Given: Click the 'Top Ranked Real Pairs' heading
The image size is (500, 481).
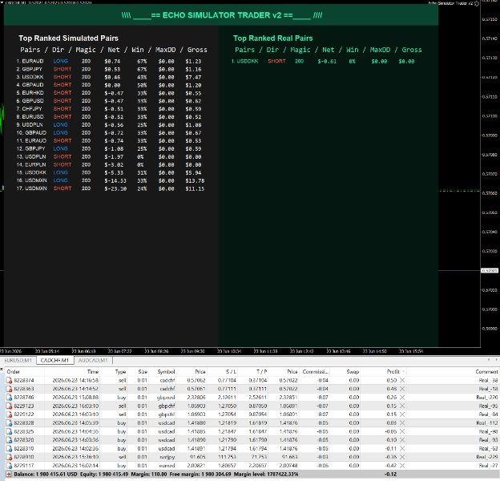Looking at the screenshot, I should (x=273, y=38).
